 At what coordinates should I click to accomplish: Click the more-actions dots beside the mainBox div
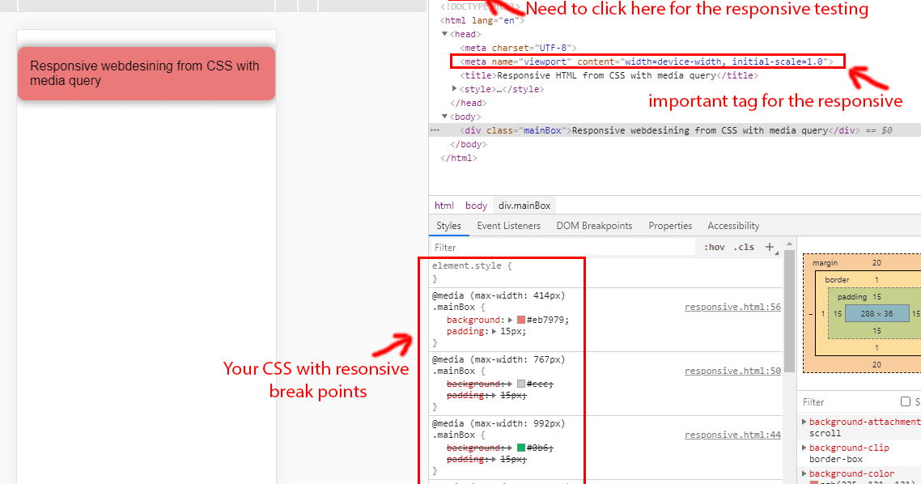coord(435,129)
